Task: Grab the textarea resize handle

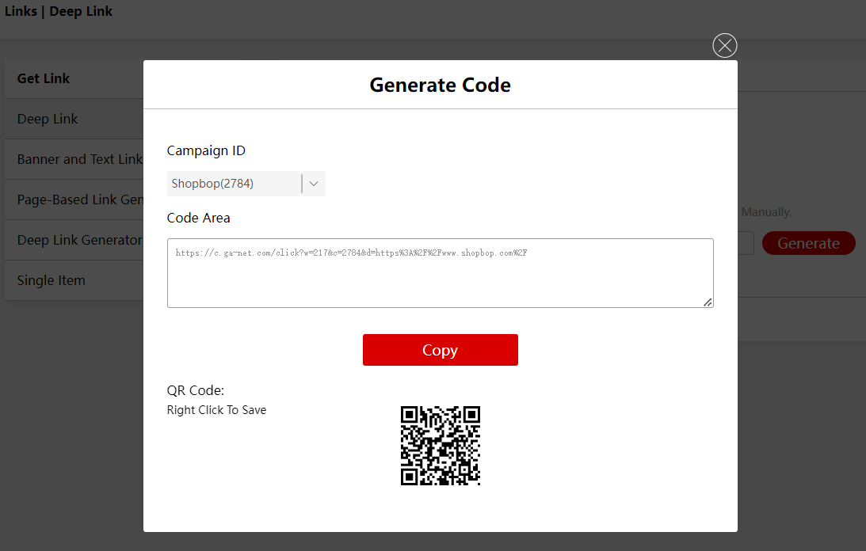Action: 708,302
